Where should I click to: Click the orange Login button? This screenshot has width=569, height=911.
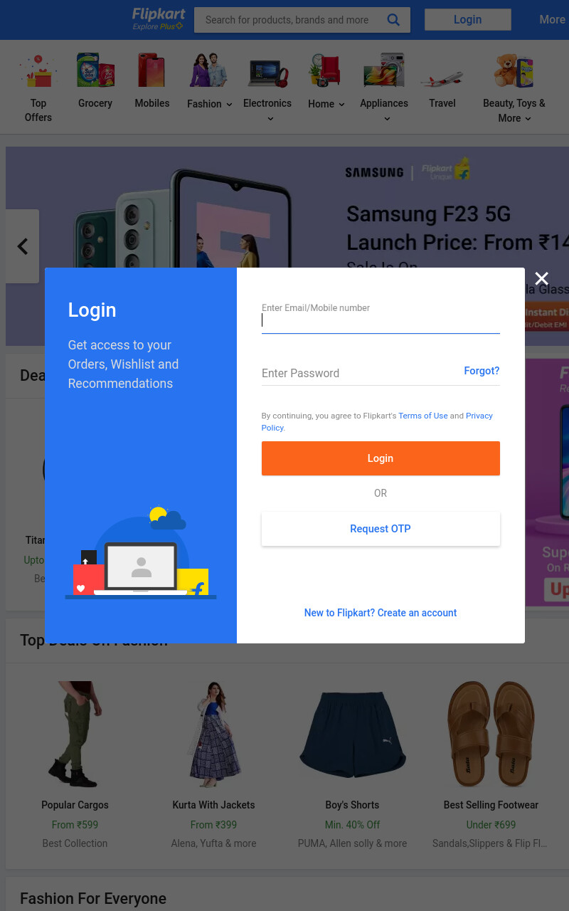(381, 458)
